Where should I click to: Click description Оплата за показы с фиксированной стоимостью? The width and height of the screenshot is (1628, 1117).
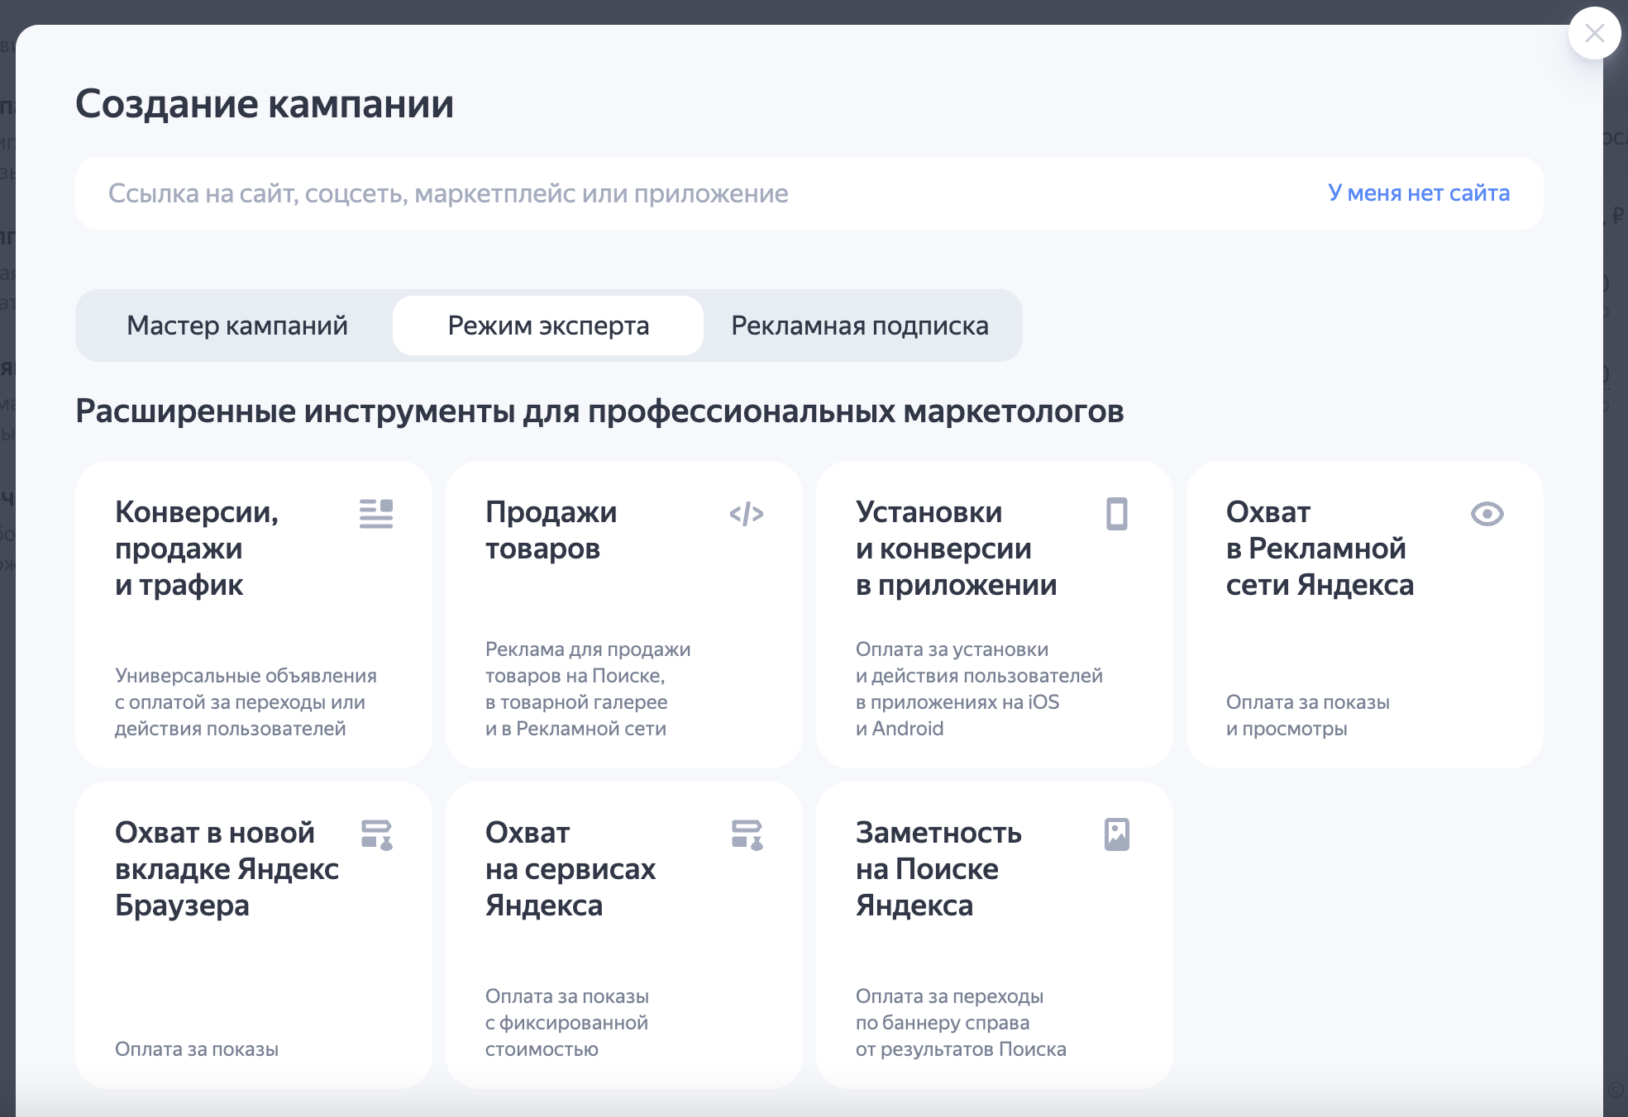click(567, 1023)
